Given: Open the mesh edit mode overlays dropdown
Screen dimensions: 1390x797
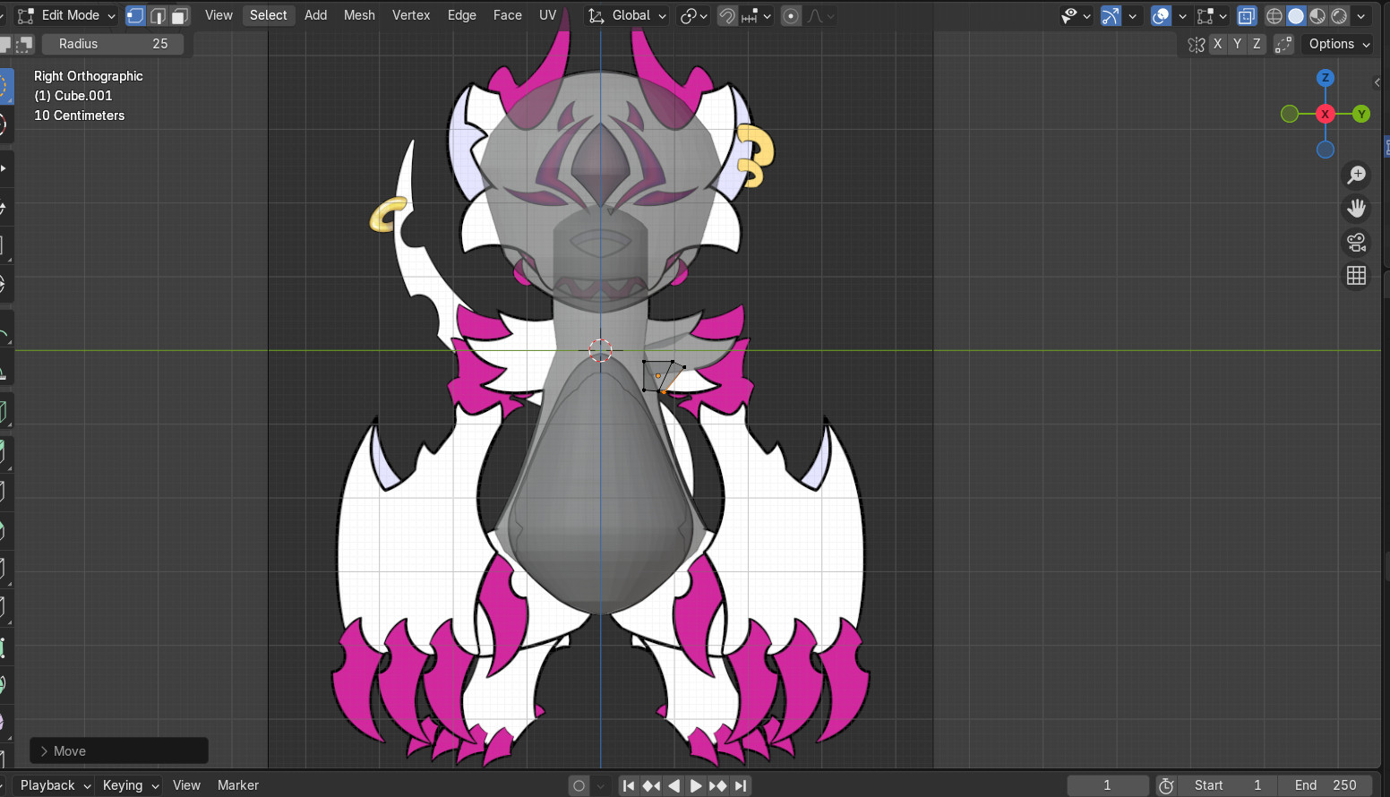Looking at the screenshot, I should coord(1212,15).
